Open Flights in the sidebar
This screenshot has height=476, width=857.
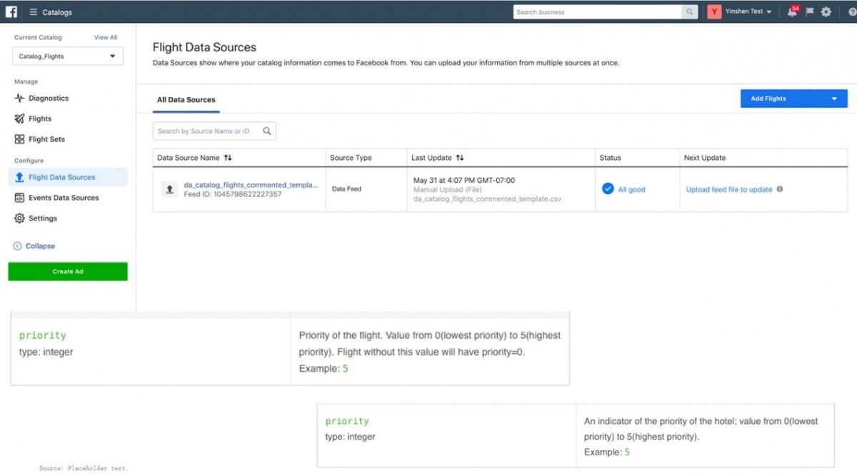click(x=40, y=119)
